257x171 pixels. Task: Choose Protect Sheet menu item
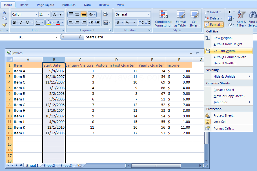(228, 115)
